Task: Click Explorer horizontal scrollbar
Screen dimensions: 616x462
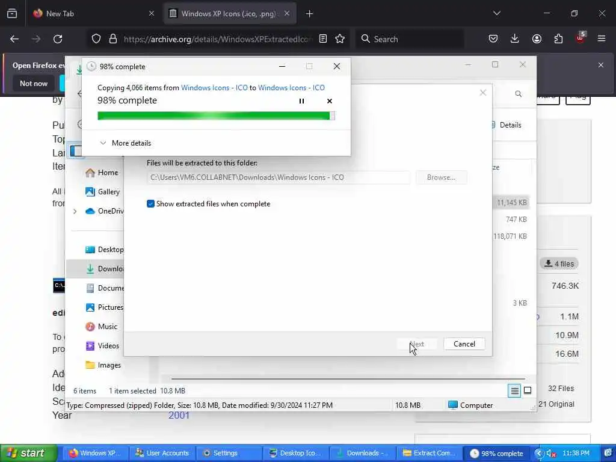Action: (348, 379)
